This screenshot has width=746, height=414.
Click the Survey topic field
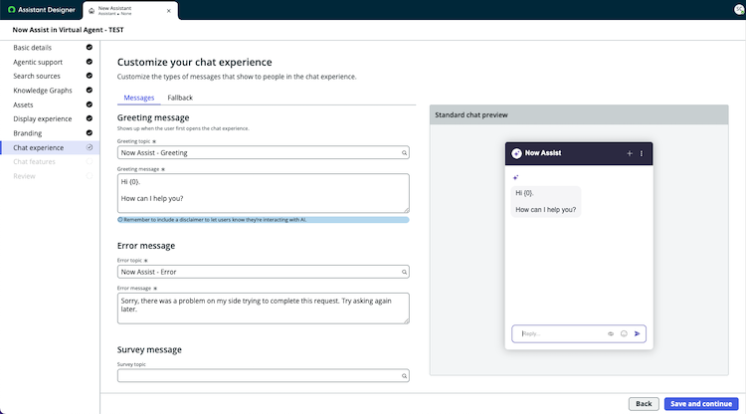tap(264, 376)
